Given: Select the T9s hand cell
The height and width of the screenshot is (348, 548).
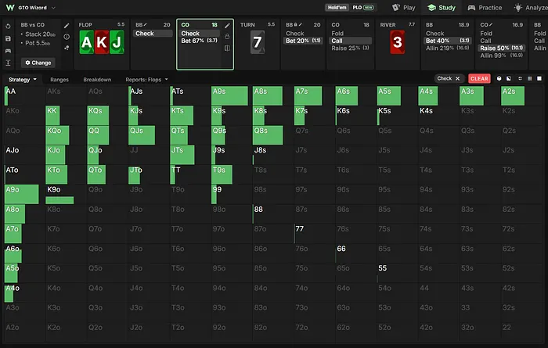Looking at the screenshot, I should click(x=232, y=174).
